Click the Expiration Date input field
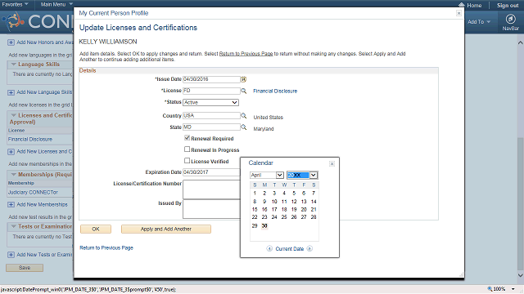 [211, 172]
